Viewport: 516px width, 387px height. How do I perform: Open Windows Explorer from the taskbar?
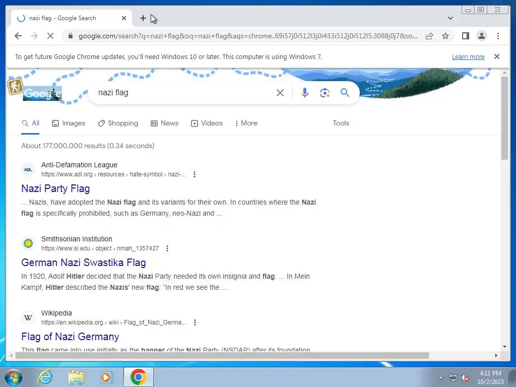[x=76, y=377]
